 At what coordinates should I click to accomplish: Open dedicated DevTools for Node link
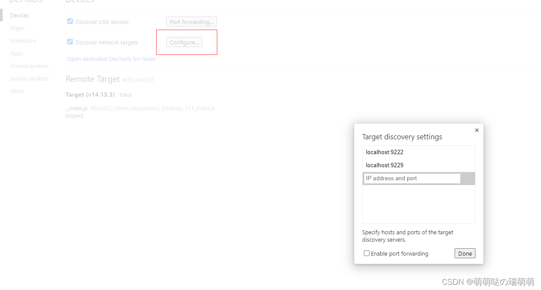tap(111, 59)
